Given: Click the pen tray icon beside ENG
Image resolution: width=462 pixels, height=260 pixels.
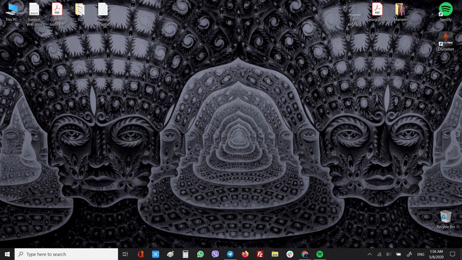Looking at the screenshot, I should 409,254.
